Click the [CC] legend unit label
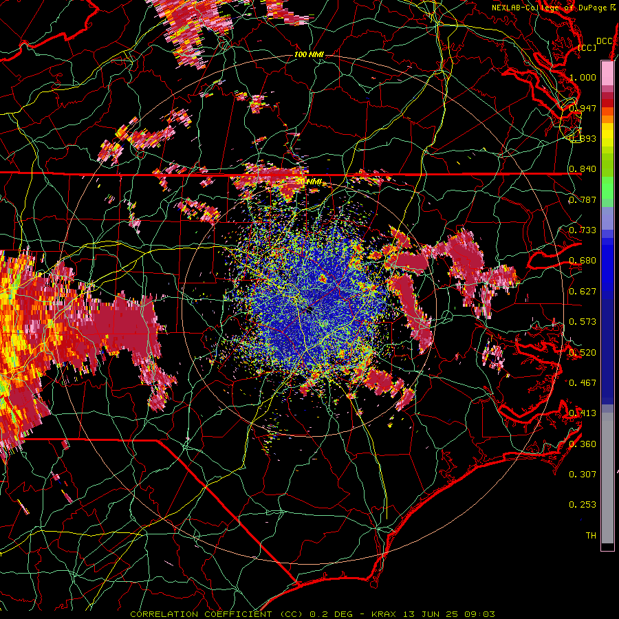Screen dimensions: 619x619 tap(587, 47)
